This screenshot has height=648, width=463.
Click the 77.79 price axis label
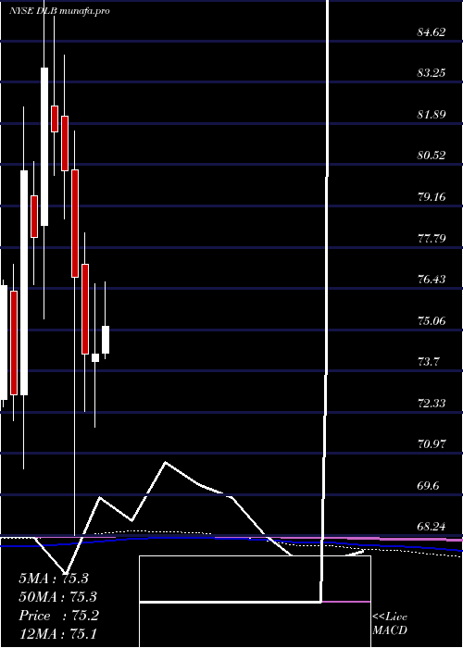[432, 239]
